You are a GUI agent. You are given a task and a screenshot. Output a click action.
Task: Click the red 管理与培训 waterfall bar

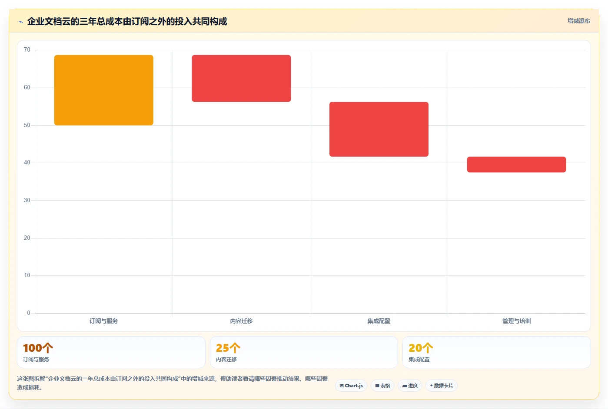pyautogui.click(x=516, y=164)
